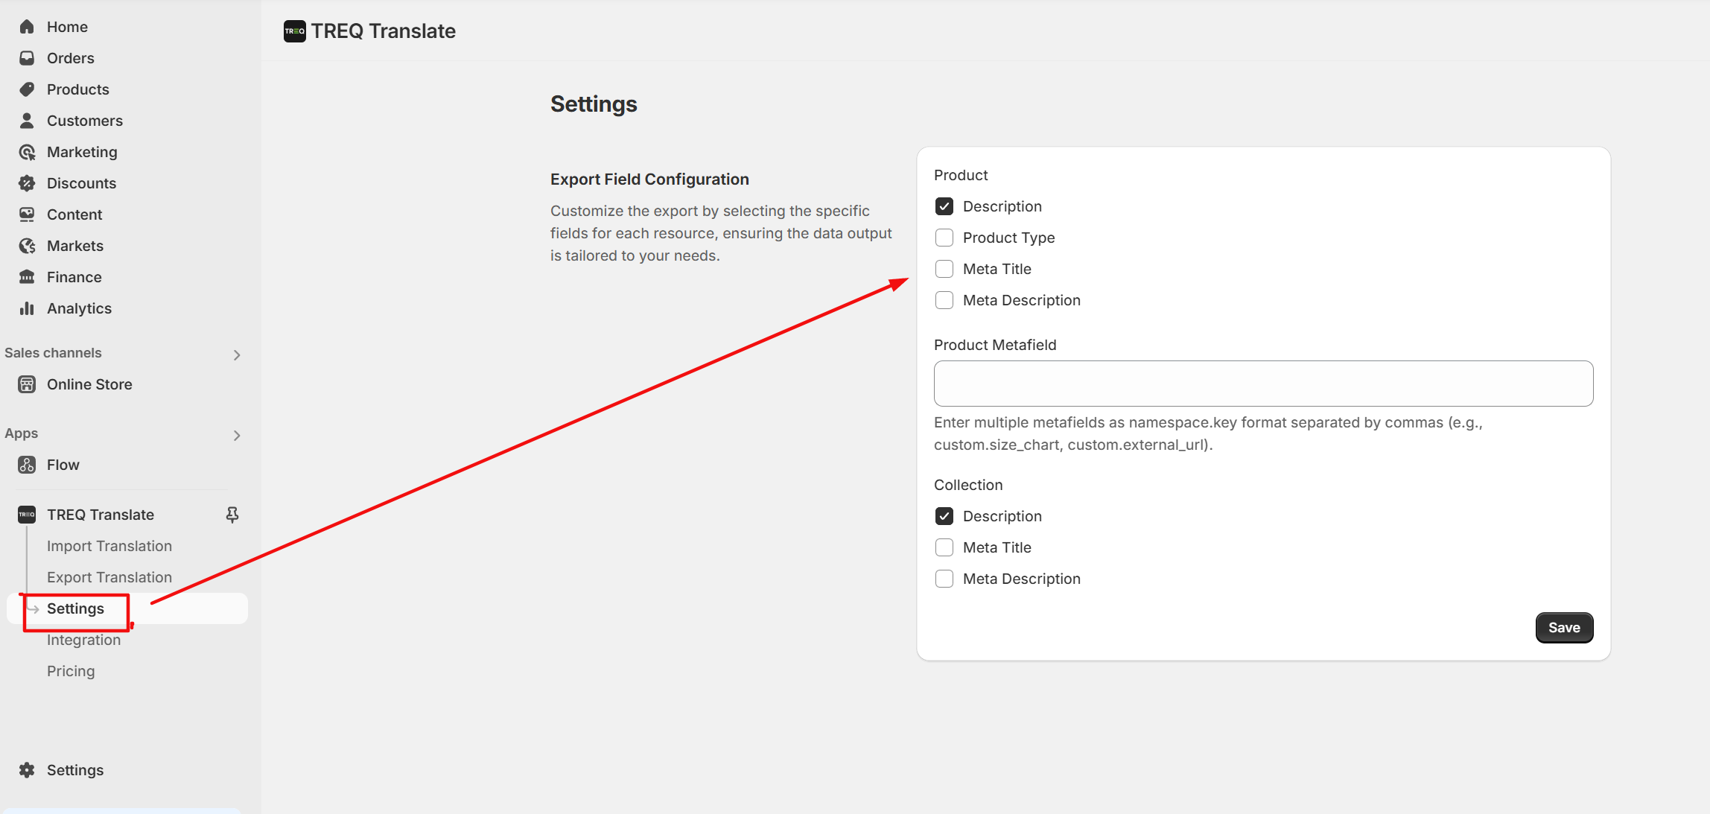Click the Customers person icon
The width and height of the screenshot is (1710, 814).
(x=27, y=121)
